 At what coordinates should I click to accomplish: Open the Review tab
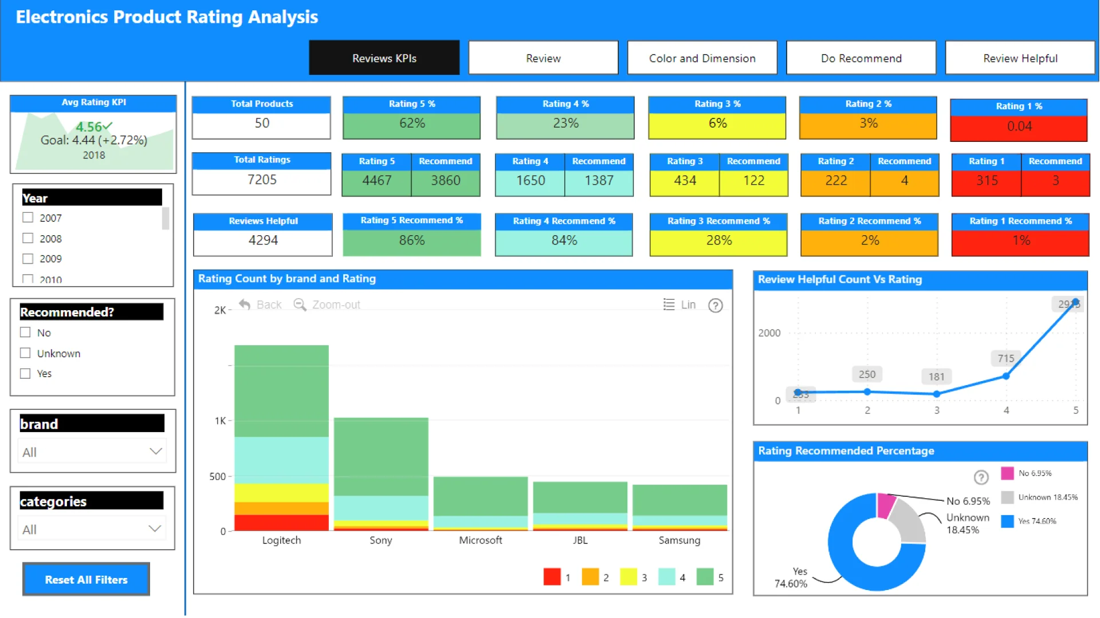click(x=543, y=58)
